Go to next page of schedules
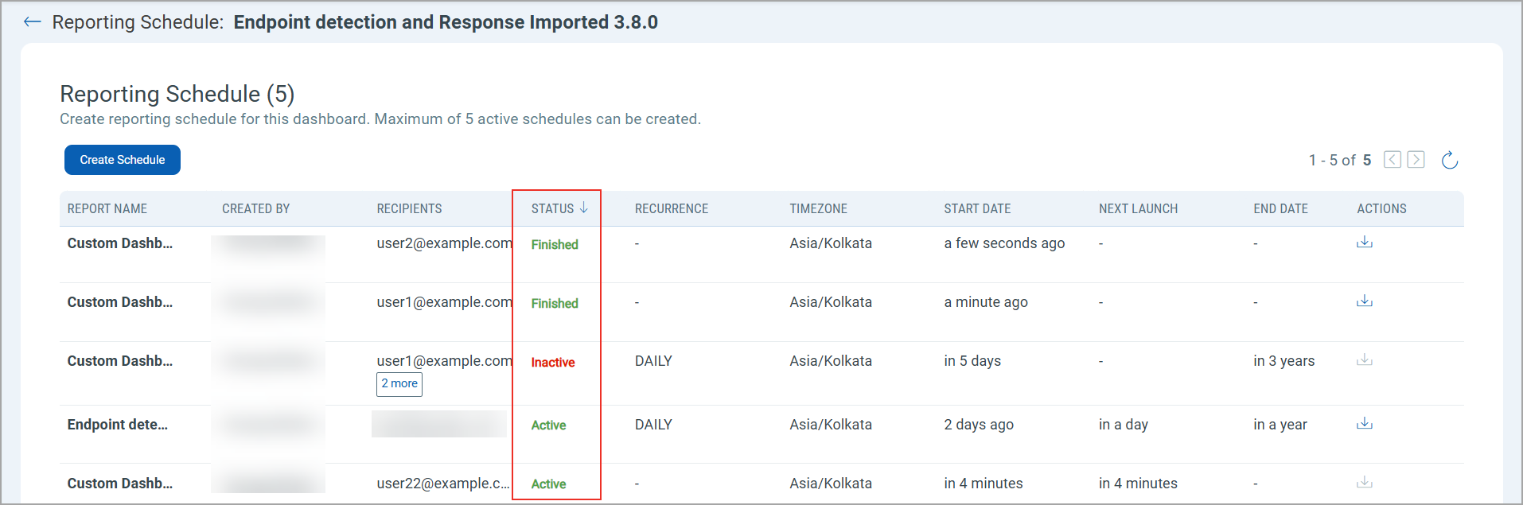This screenshot has height=505, width=1523. (1416, 160)
